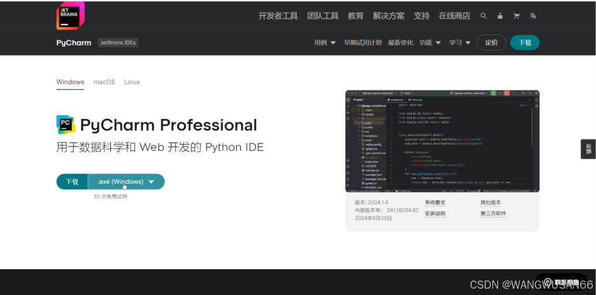The width and height of the screenshot is (596, 295).
Task: Open the PyCharm IDE screenshot thumbnail
Action: pos(442,142)
